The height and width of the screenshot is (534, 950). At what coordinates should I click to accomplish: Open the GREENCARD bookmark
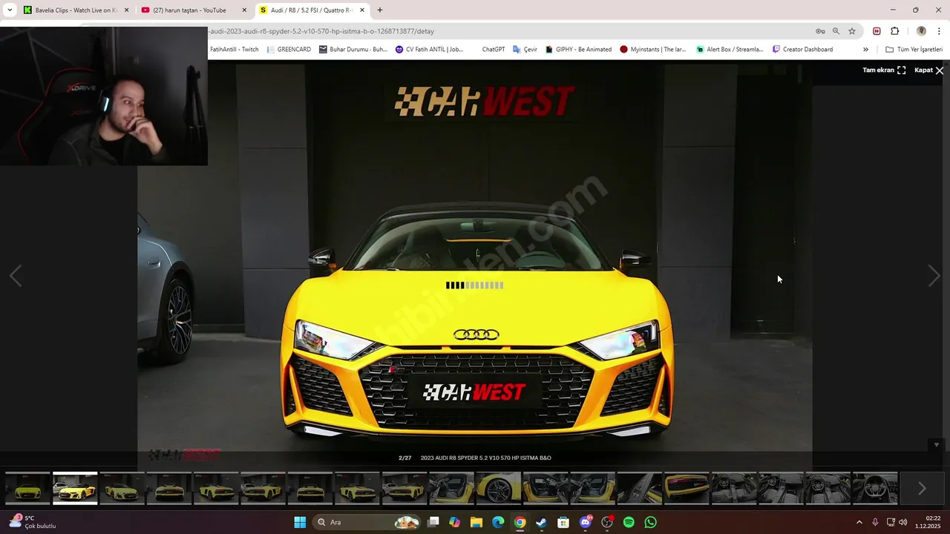289,50
